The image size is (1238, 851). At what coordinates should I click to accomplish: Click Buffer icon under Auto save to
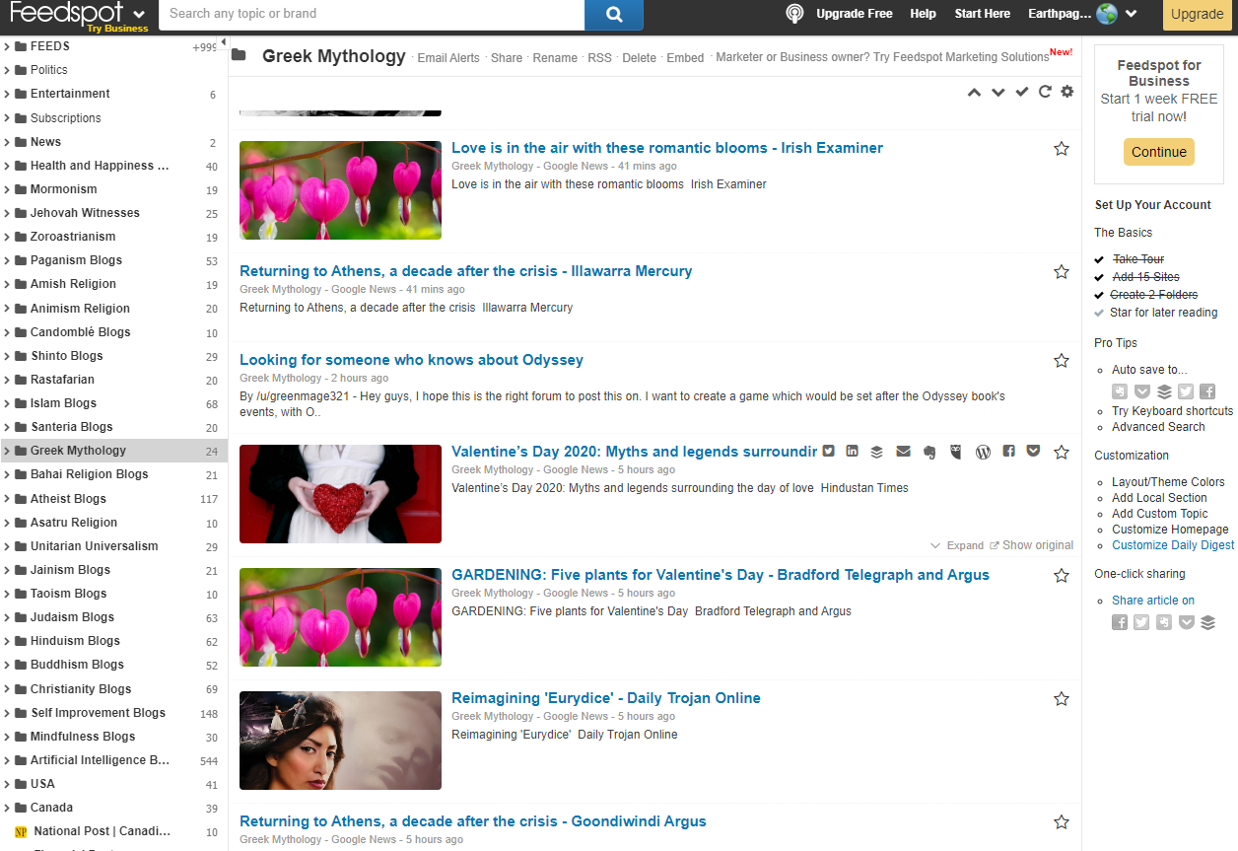point(1164,391)
